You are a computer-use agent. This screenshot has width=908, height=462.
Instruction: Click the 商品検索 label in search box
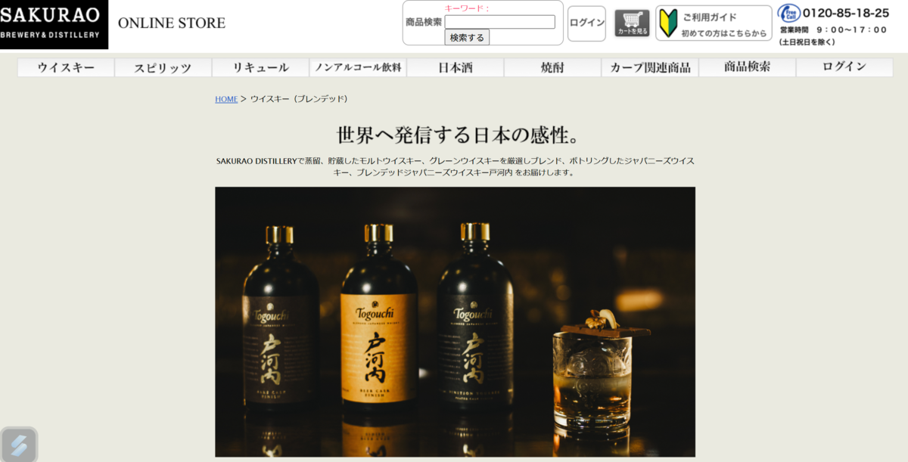424,22
